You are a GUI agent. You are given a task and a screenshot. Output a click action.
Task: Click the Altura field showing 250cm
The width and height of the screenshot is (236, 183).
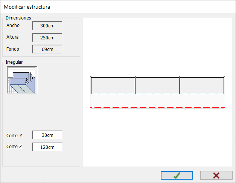click(x=47, y=37)
